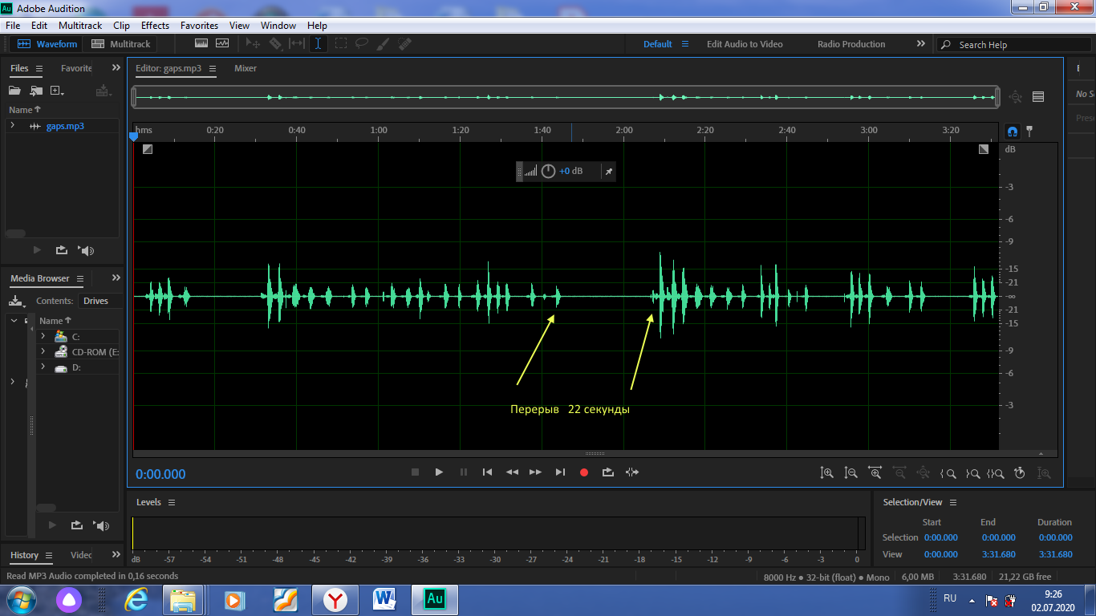Image resolution: width=1096 pixels, height=616 pixels.
Task: Show the spectral pitch display
Action: [x=221, y=44]
